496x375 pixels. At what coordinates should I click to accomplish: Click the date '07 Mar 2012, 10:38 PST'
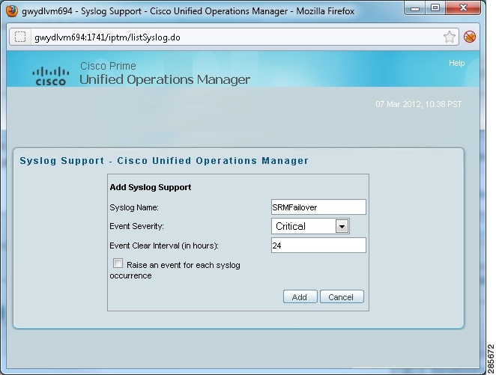point(419,104)
